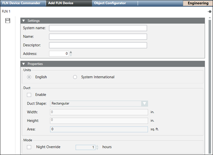Image resolution: width=213 pixels, height=155 pixels.
Task: Select the English units radio button
Action: [x=29, y=77]
